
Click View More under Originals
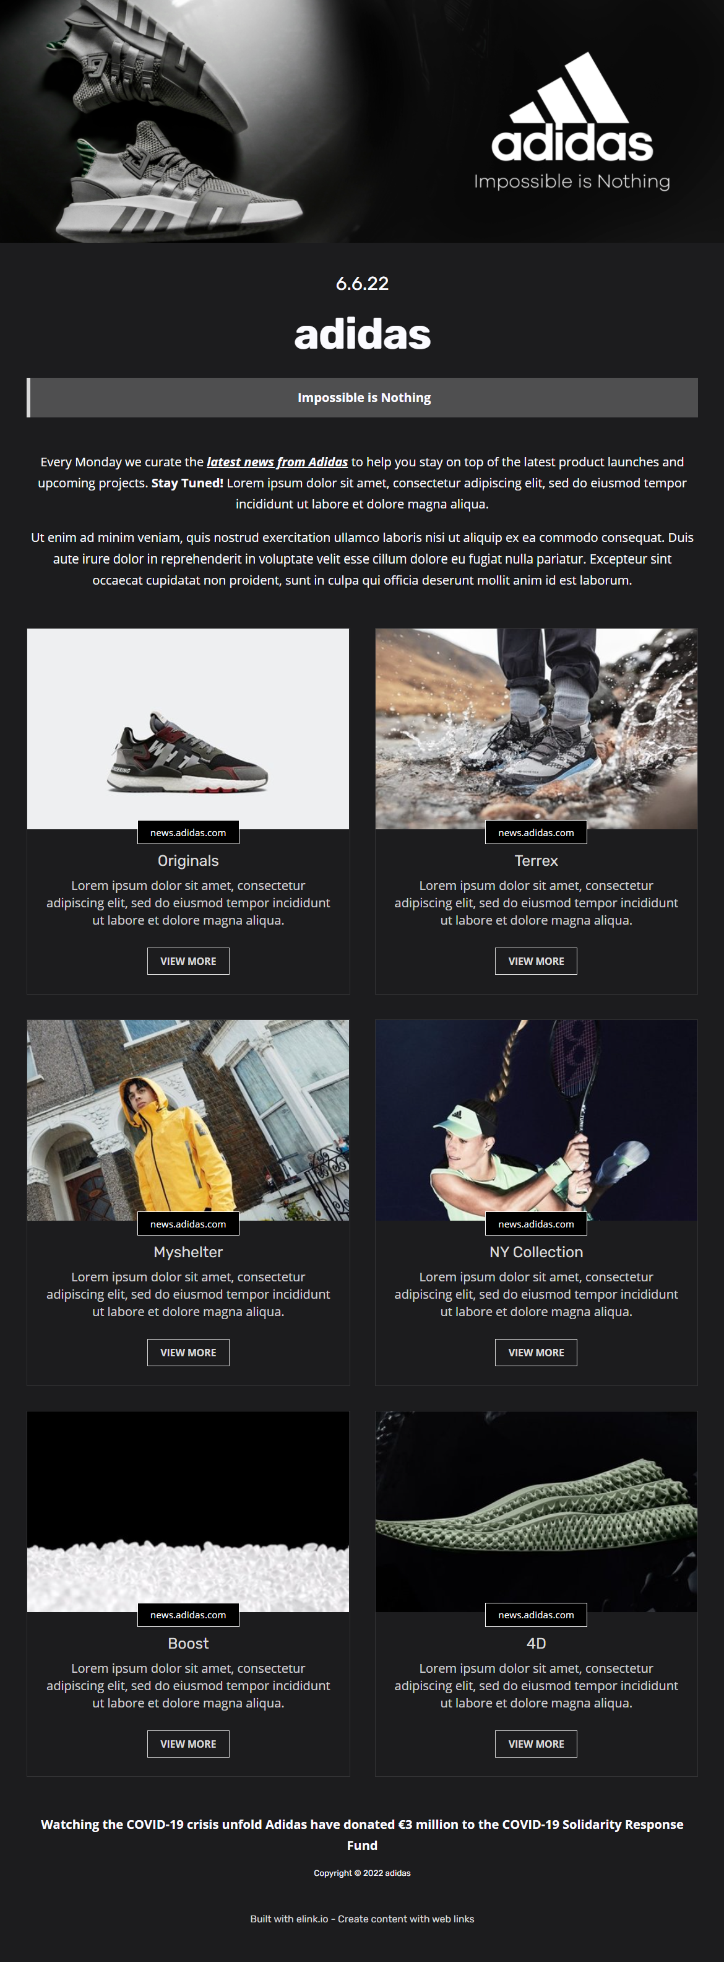pos(188,961)
